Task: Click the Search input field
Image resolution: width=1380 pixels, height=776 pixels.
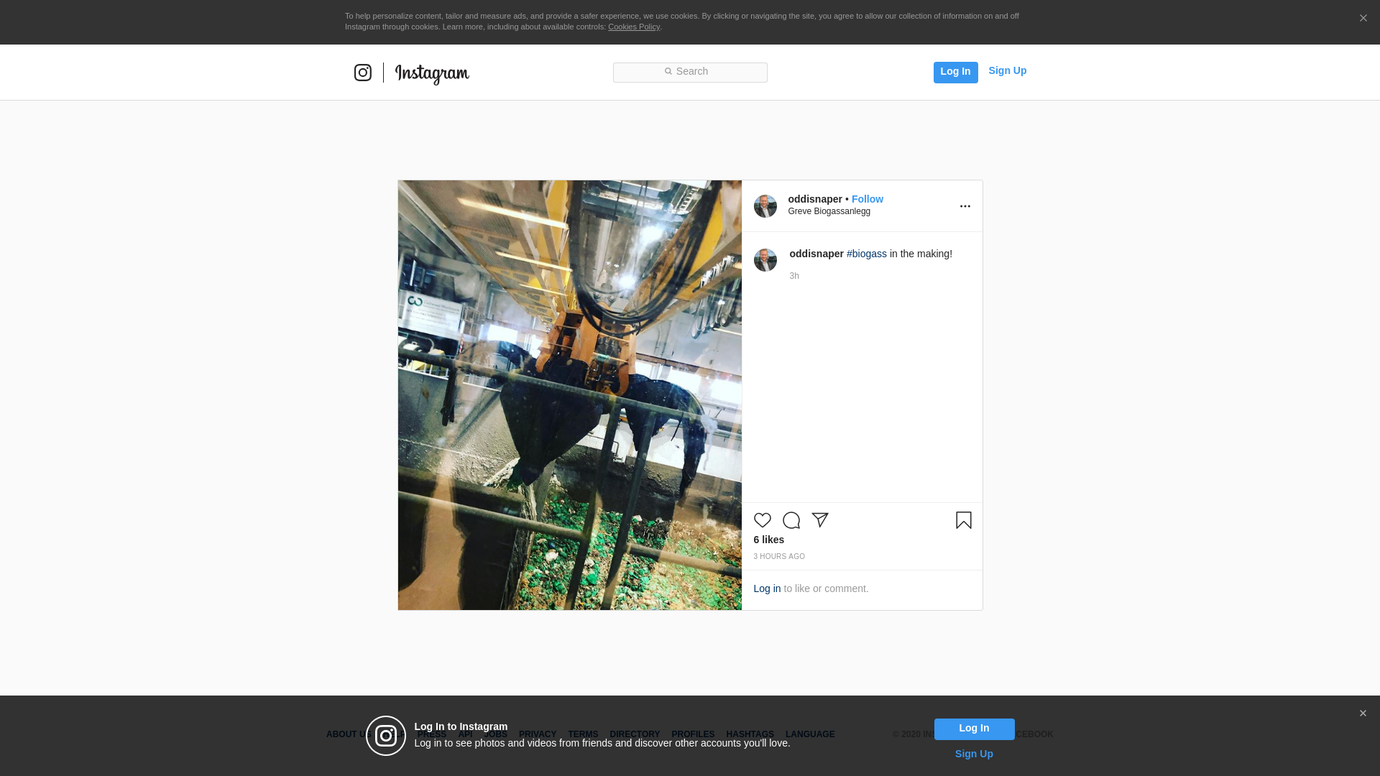Action: 690,72
